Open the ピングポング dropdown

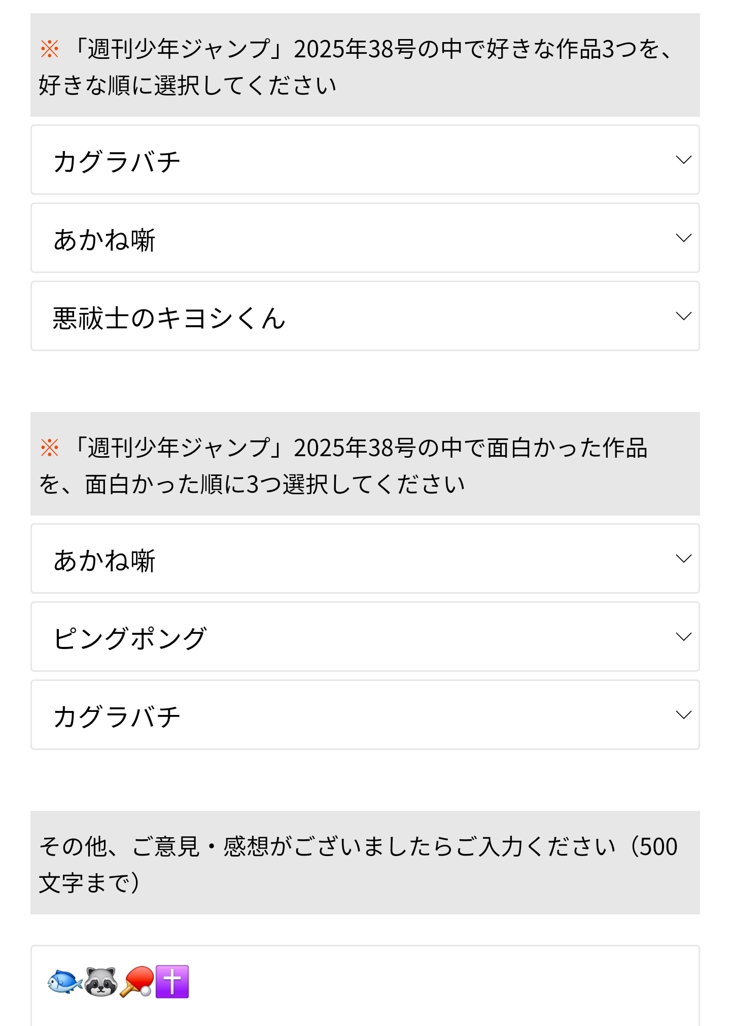[x=364, y=637]
